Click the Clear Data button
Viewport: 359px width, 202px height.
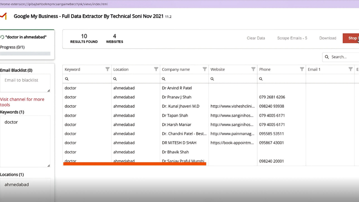click(256, 38)
